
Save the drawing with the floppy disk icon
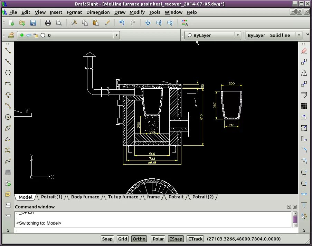(x=33, y=23)
